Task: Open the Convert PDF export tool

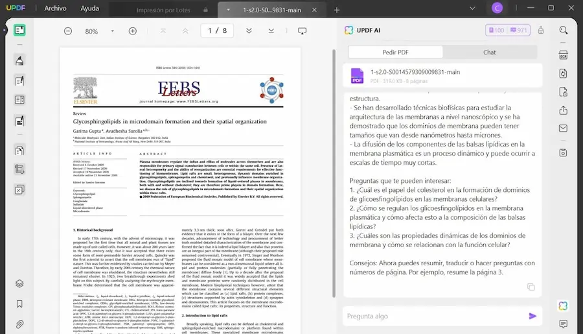Action: coord(563,73)
